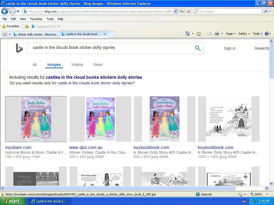Click the Bing logo

pos(19,48)
